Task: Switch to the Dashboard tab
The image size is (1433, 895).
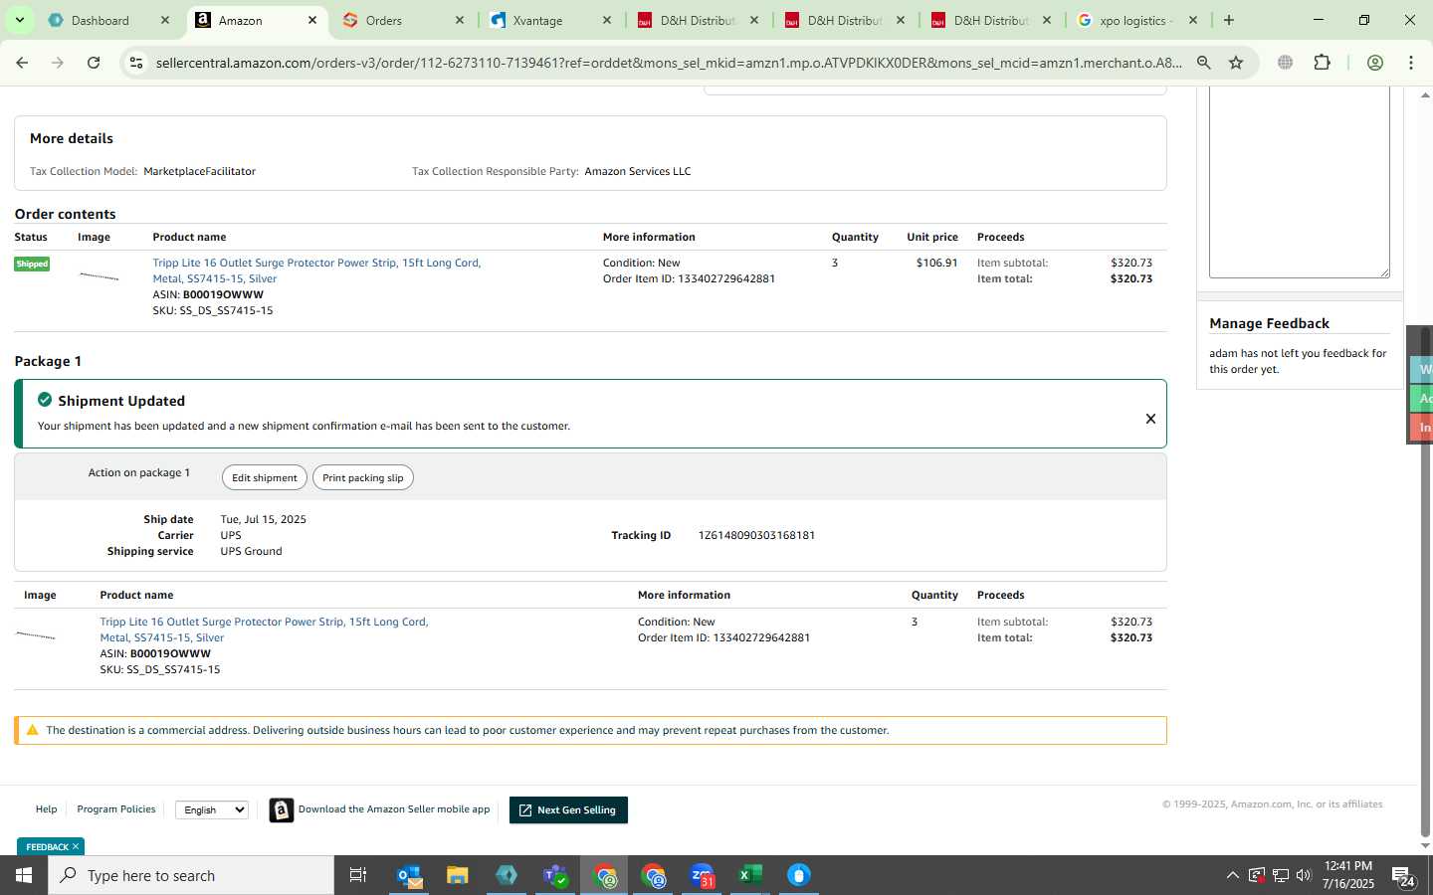Action: [100, 20]
